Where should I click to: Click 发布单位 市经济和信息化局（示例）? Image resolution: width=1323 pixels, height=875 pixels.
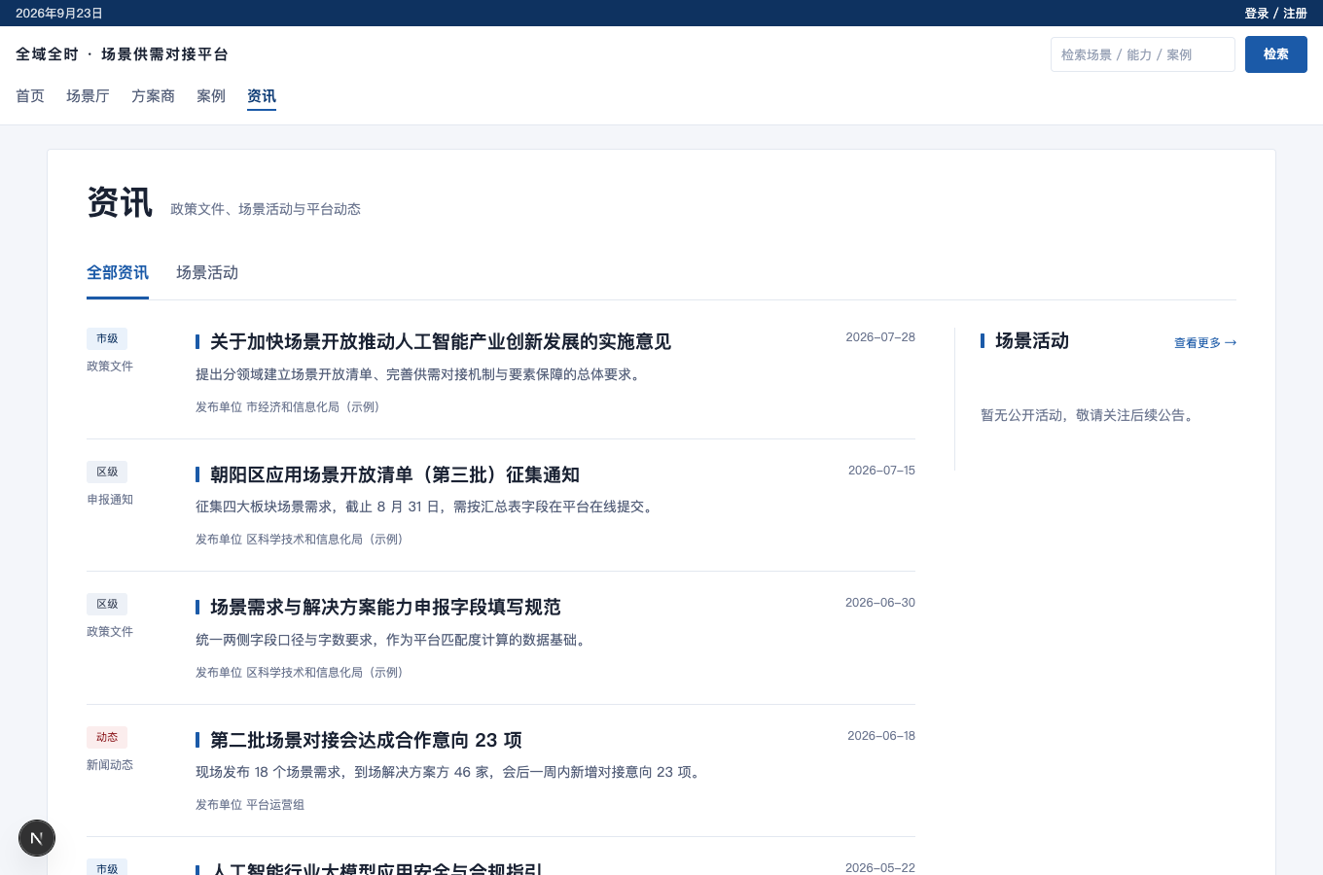pos(290,407)
